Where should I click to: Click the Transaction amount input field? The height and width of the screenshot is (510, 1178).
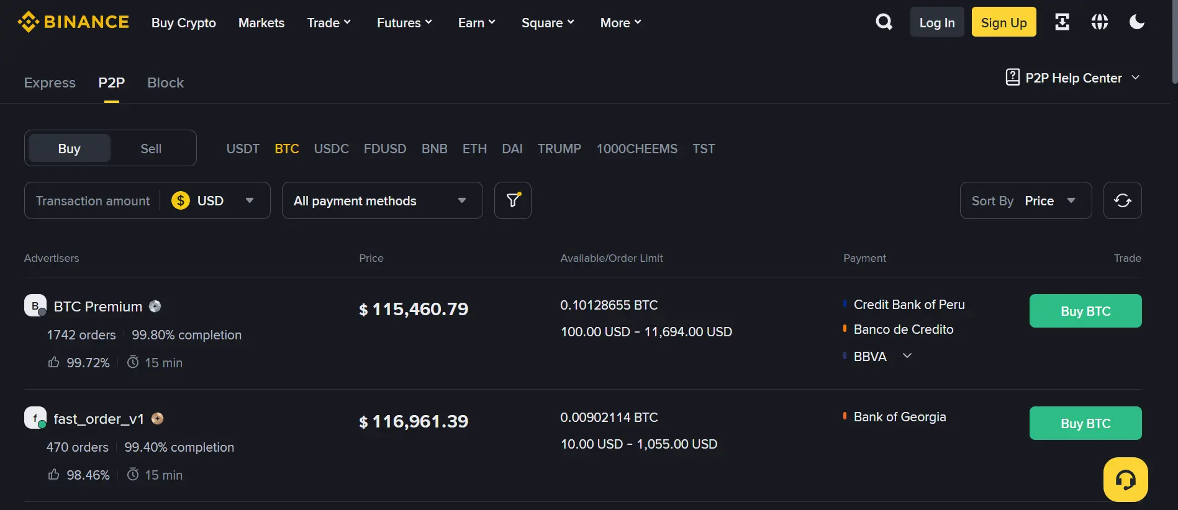click(93, 200)
